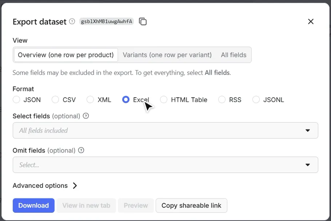
Task: Click the dataset ID gsblXhMB1uwgAwhfA
Action: (x=106, y=21)
